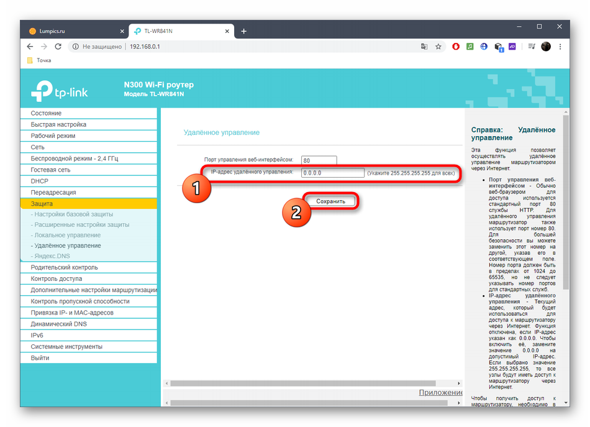Click the content scrollbar's left arrow

pos(166,383)
